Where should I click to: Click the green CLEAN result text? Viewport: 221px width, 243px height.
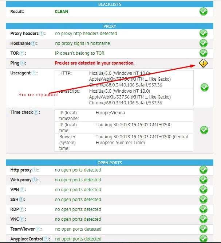(x=62, y=12)
